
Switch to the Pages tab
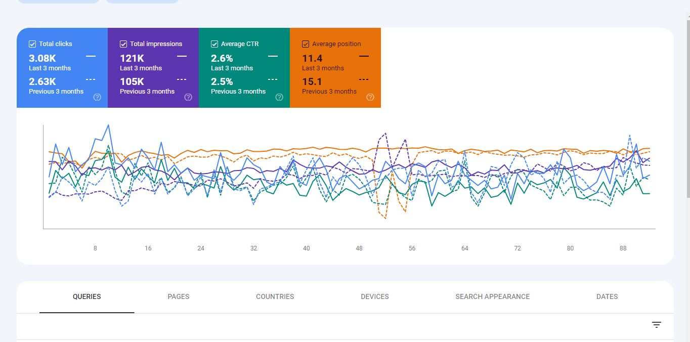[178, 296]
